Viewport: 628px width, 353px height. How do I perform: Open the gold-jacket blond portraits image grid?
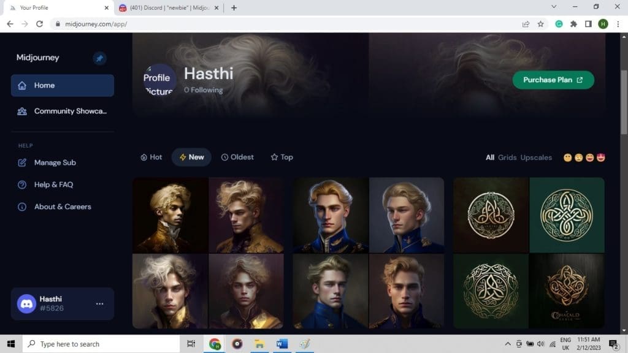pyautogui.click(x=209, y=253)
